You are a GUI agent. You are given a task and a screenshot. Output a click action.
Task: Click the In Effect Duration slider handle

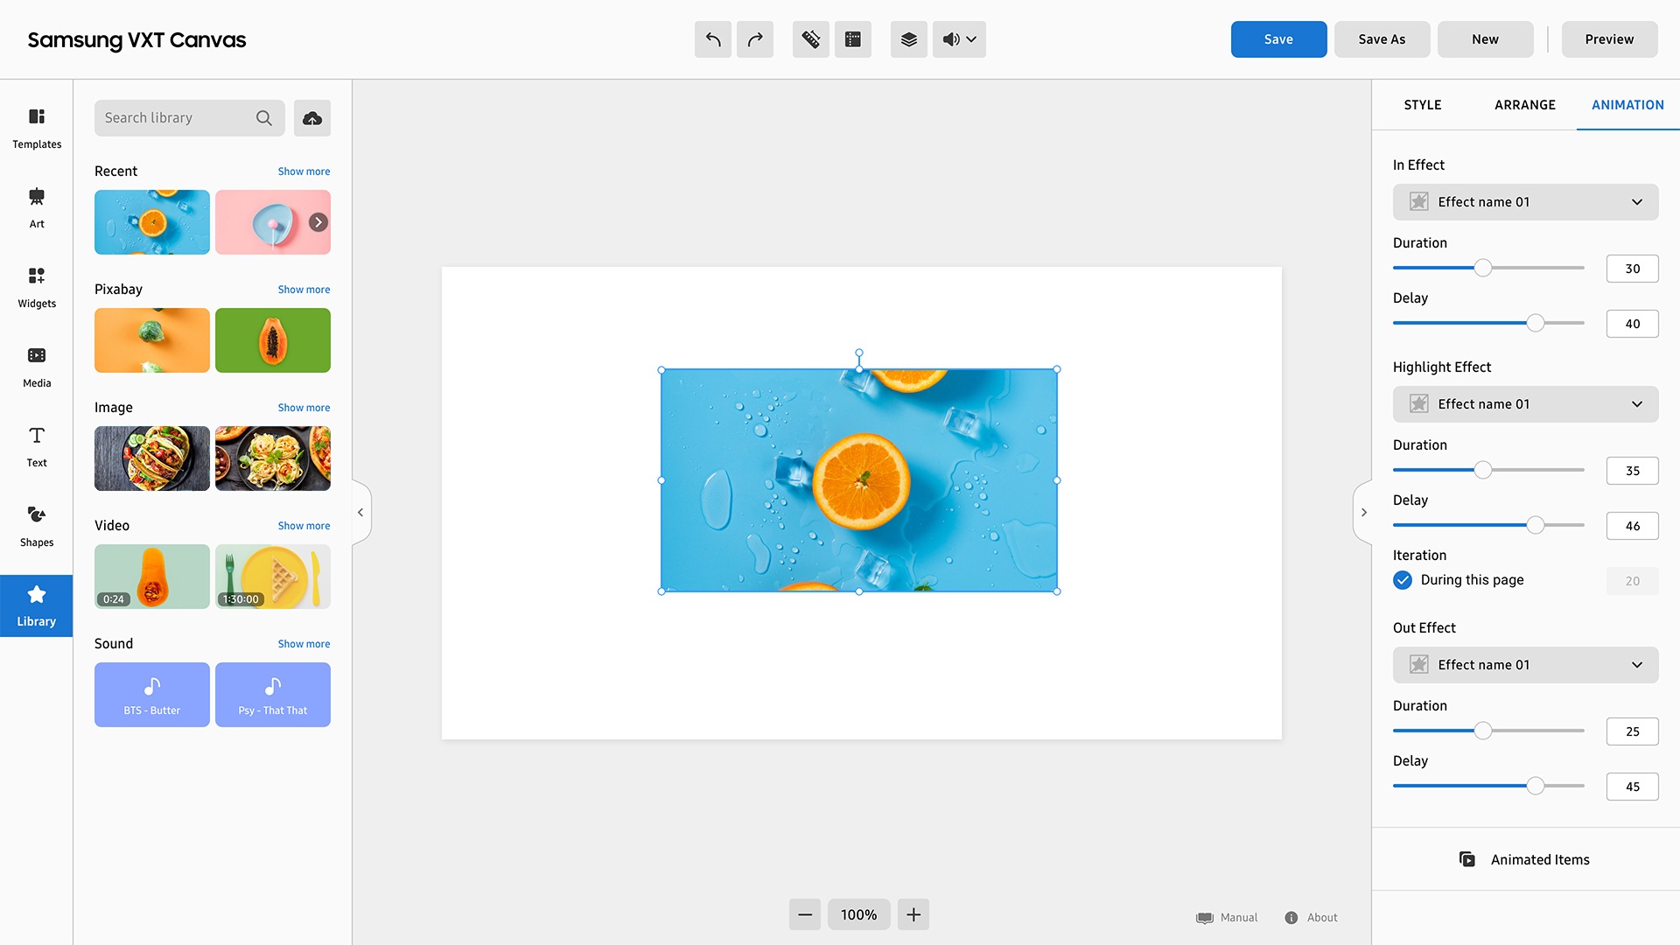click(x=1482, y=268)
